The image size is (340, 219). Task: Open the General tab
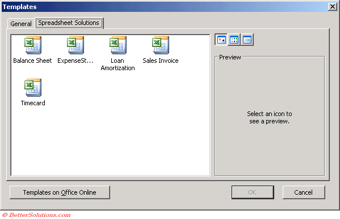click(x=21, y=24)
